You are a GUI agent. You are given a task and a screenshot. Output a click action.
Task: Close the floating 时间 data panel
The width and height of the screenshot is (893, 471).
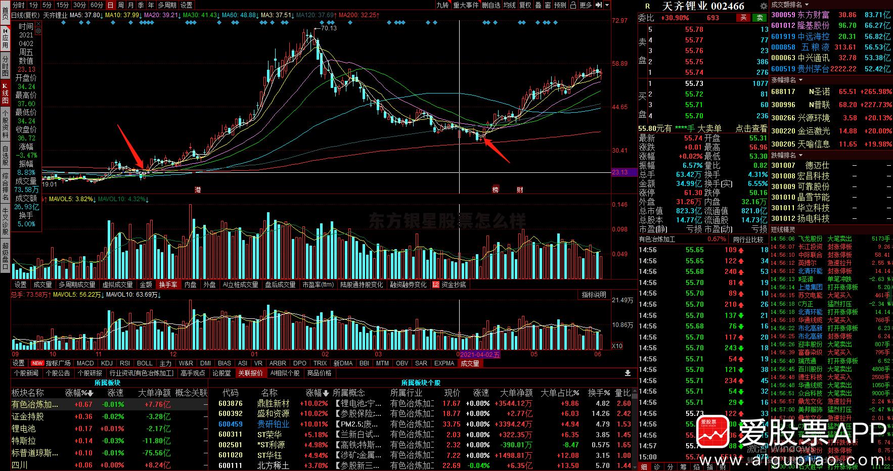38,23
